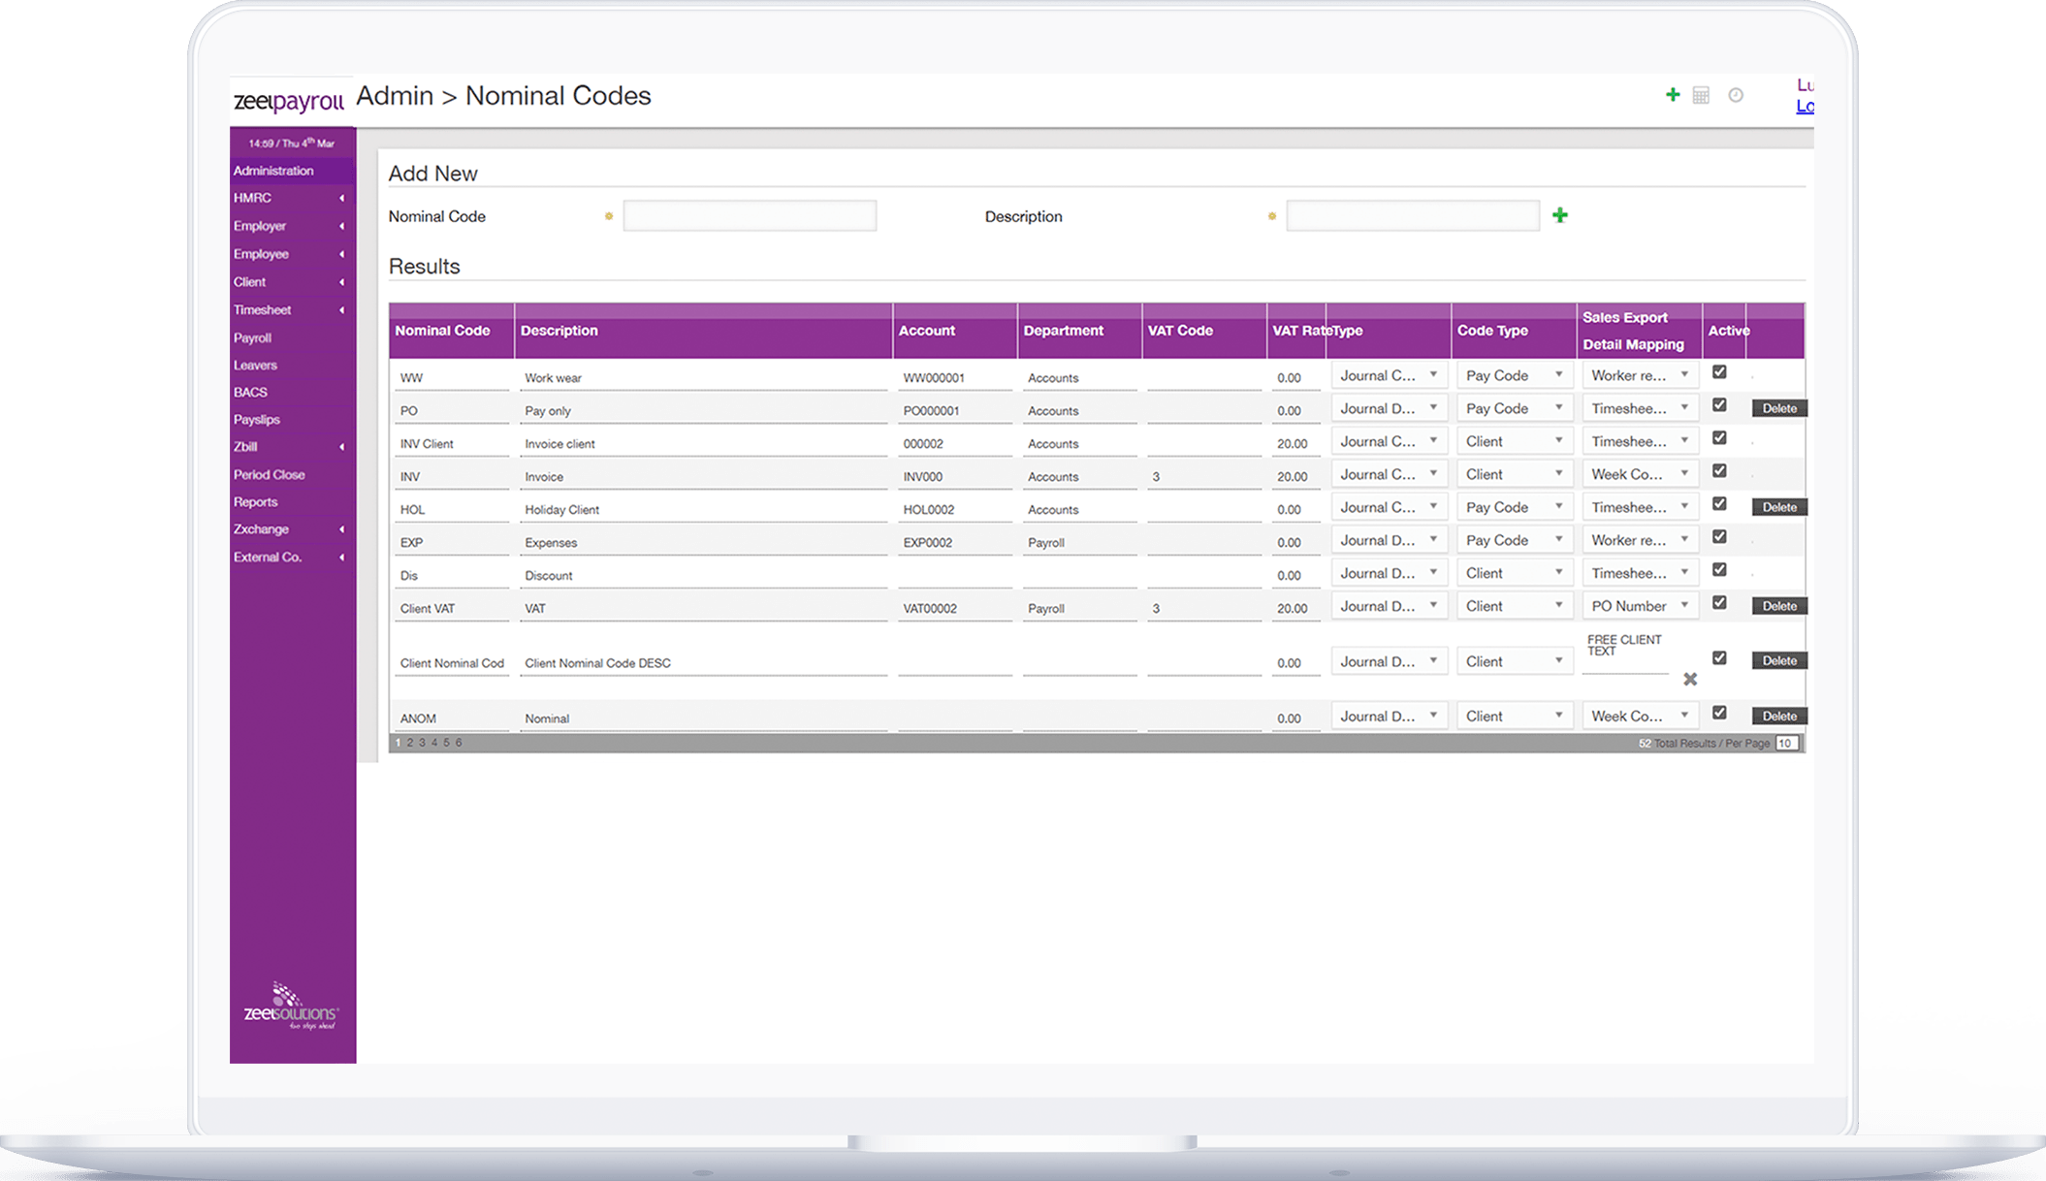This screenshot has height=1181, width=2046.
Task: Expand the HMRC menu arrow
Action: [x=341, y=198]
